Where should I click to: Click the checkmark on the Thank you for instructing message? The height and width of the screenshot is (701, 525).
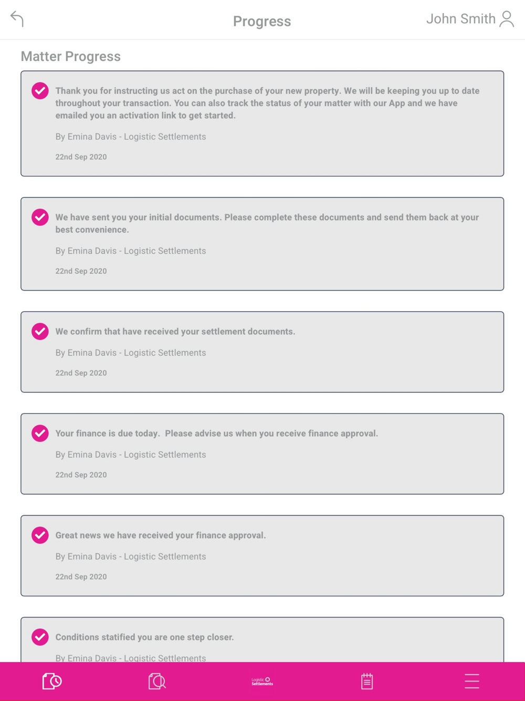40,91
